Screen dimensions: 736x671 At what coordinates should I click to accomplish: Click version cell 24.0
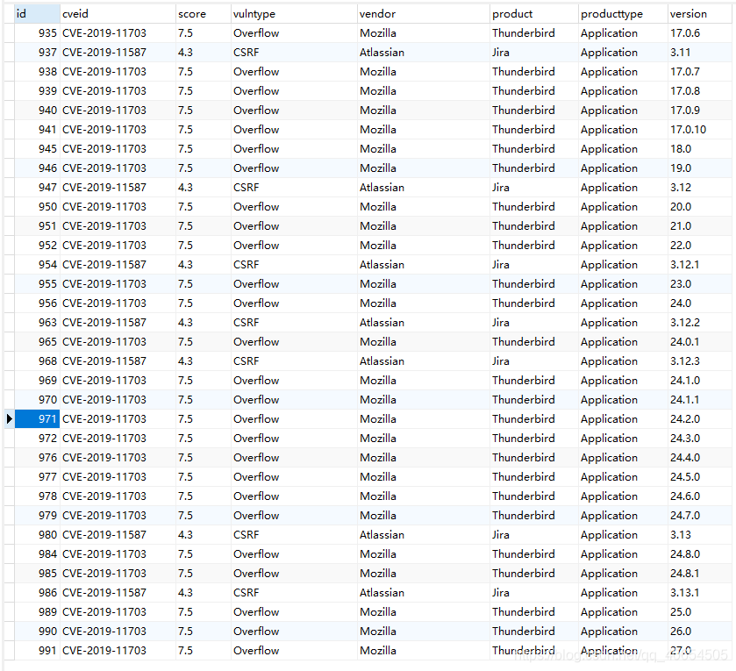click(x=699, y=303)
